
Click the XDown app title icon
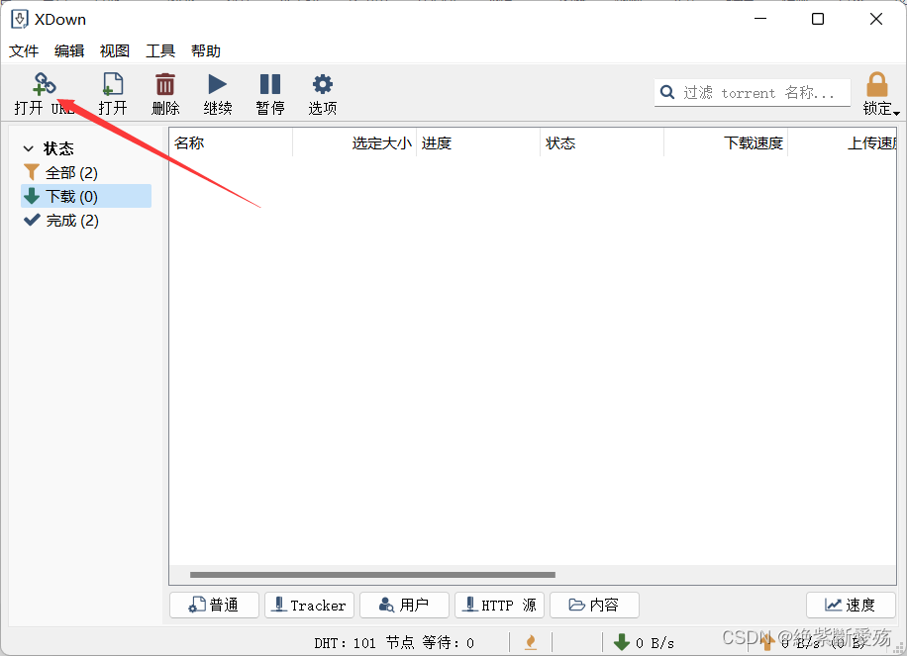click(19, 19)
